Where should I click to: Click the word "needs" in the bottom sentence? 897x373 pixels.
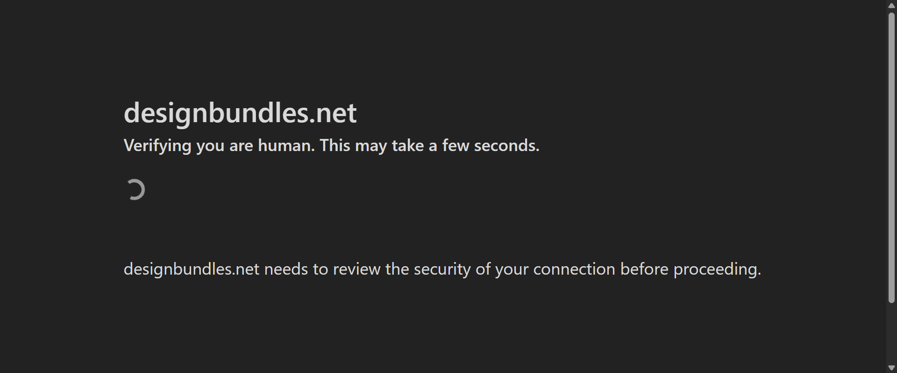tap(286, 269)
